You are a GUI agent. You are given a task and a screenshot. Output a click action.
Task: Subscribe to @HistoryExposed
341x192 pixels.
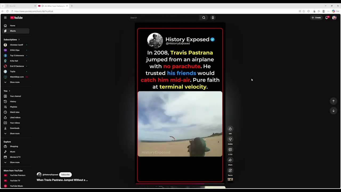point(65,175)
